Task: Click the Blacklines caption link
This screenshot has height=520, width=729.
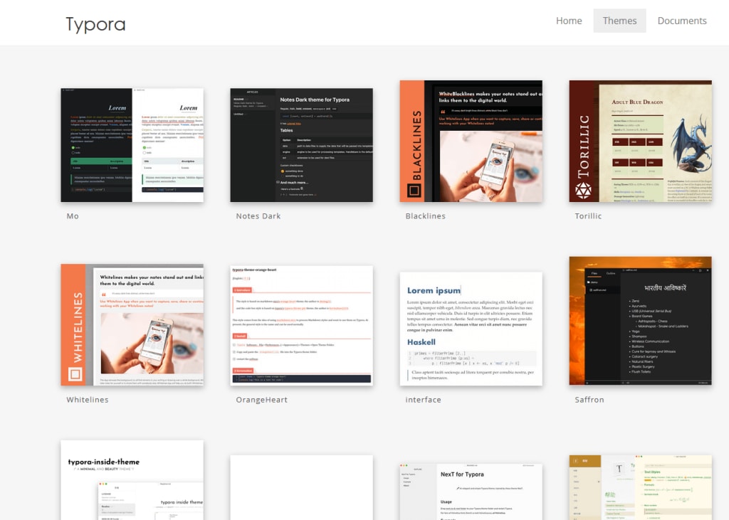Action: click(x=426, y=216)
